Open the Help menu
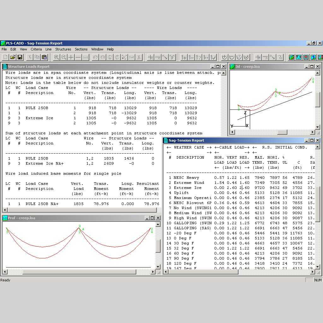The width and height of the screenshot is (323, 323). (110, 49)
